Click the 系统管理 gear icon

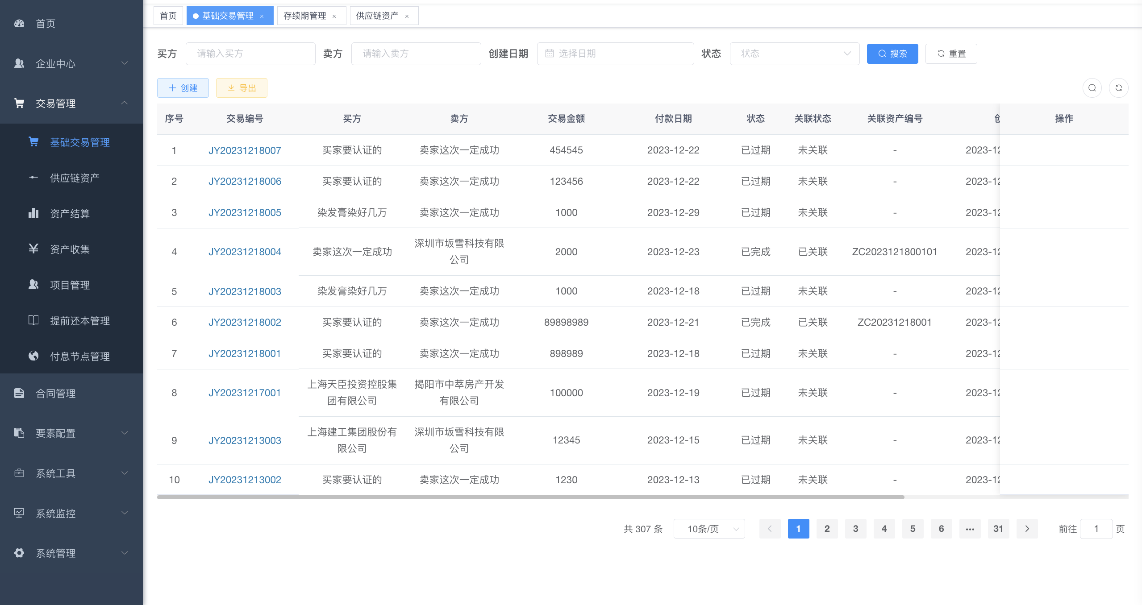19,553
